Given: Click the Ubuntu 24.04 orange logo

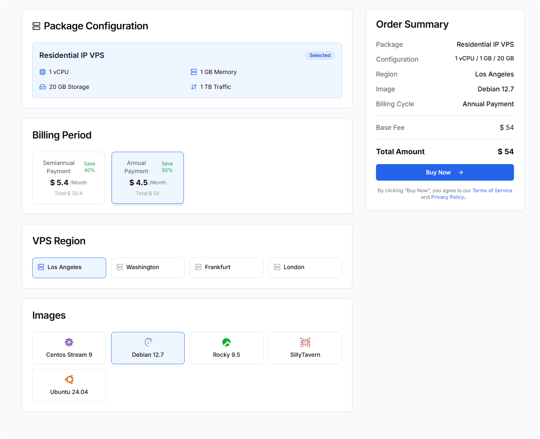Looking at the screenshot, I should (69, 379).
